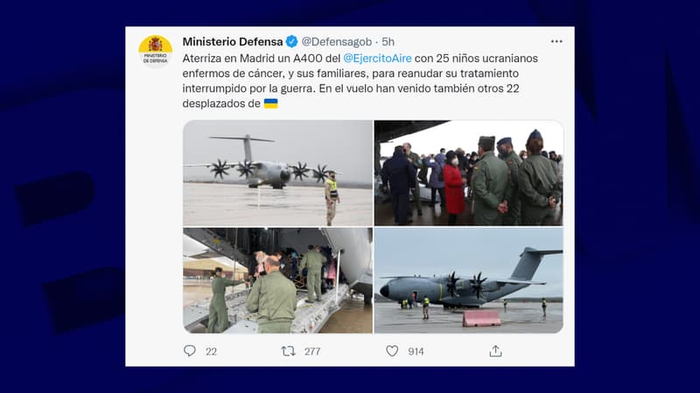Open photo of parked A400 side view
This screenshot has height=393, width=700.
(x=469, y=280)
